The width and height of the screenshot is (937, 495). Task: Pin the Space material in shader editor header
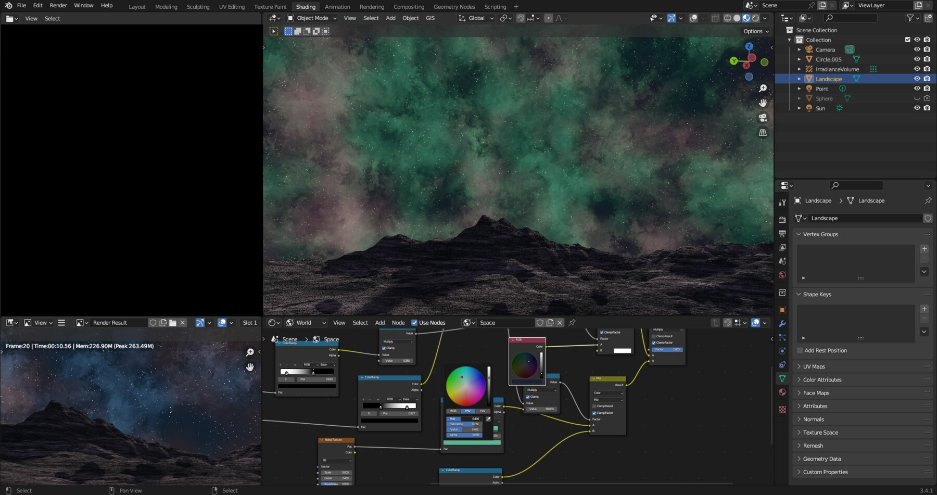tap(571, 322)
